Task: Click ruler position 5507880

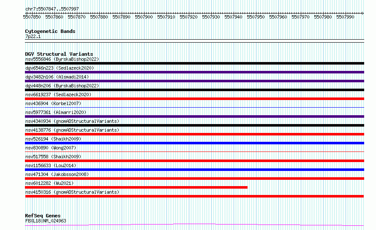Action: pyautogui.click(x=99, y=17)
